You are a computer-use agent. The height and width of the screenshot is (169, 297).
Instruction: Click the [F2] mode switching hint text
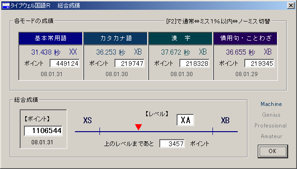(218, 21)
